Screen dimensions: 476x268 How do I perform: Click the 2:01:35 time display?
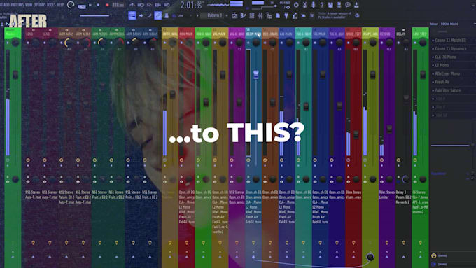(191, 5)
